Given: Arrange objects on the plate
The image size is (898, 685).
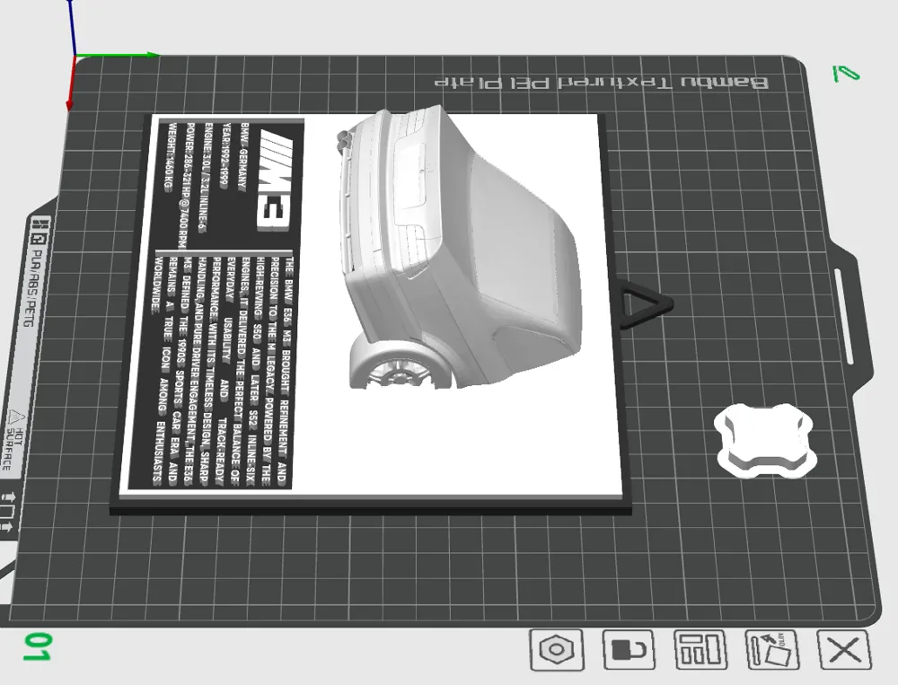Looking at the screenshot, I should pos(700,650).
